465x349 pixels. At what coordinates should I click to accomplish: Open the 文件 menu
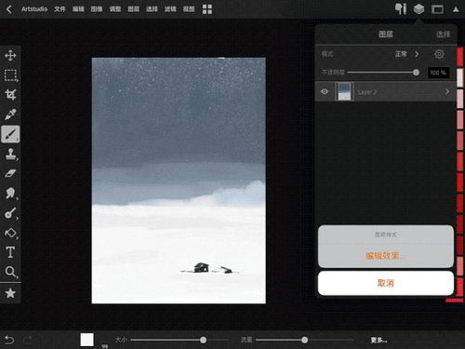[x=60, y=9]
